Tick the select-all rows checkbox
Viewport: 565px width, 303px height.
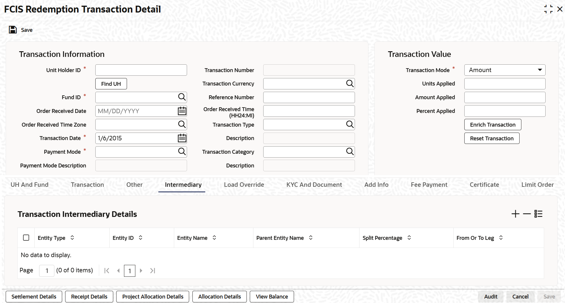26,237
